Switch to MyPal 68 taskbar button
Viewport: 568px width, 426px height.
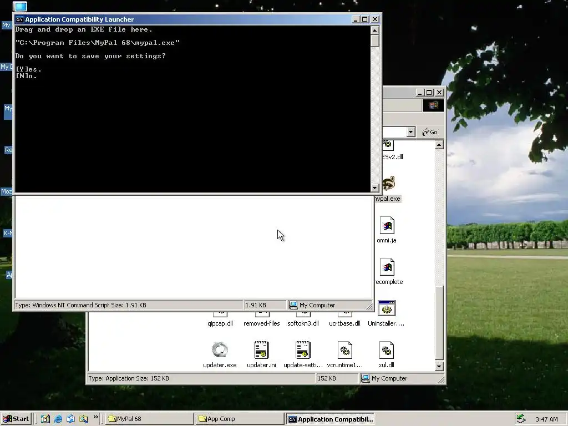click(149, 419)
